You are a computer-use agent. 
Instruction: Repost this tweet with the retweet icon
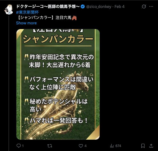[50, 146]
